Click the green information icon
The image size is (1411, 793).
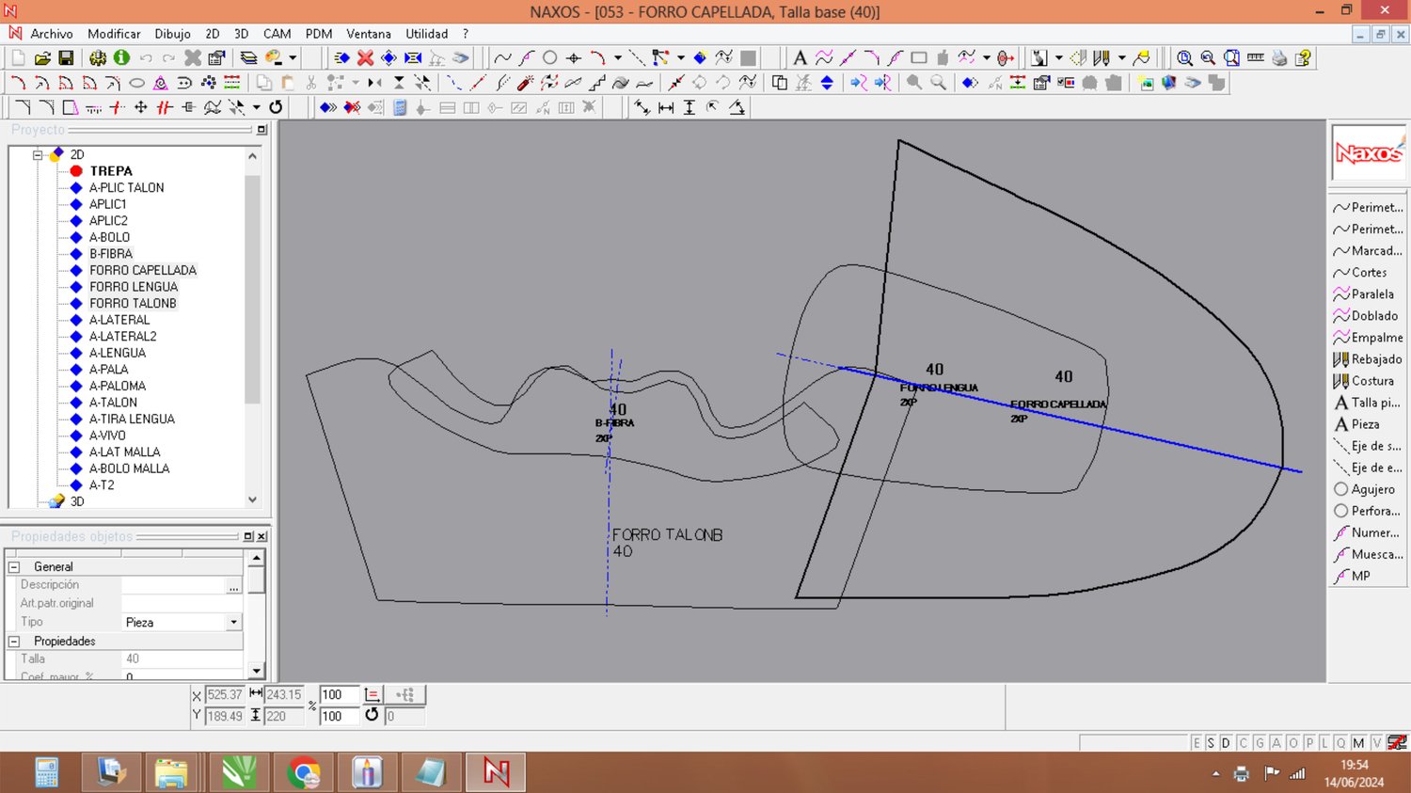pos(121,58)
